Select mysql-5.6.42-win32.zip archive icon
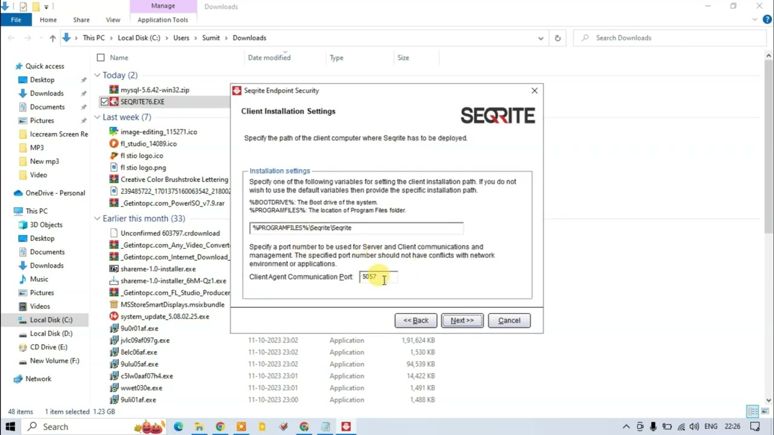Viewport: 774px width, 435px height. point(114,90)
